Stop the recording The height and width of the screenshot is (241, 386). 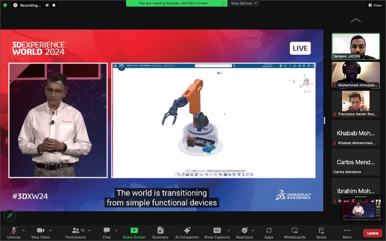point(53,5)
